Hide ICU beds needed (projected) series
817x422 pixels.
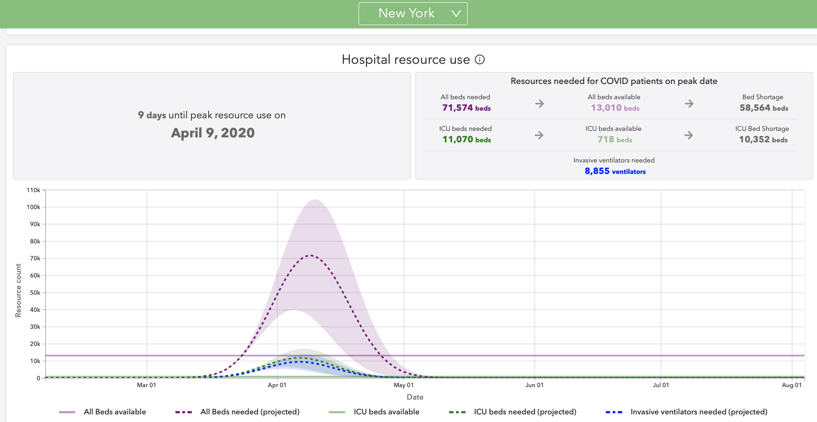pos(525,412)
